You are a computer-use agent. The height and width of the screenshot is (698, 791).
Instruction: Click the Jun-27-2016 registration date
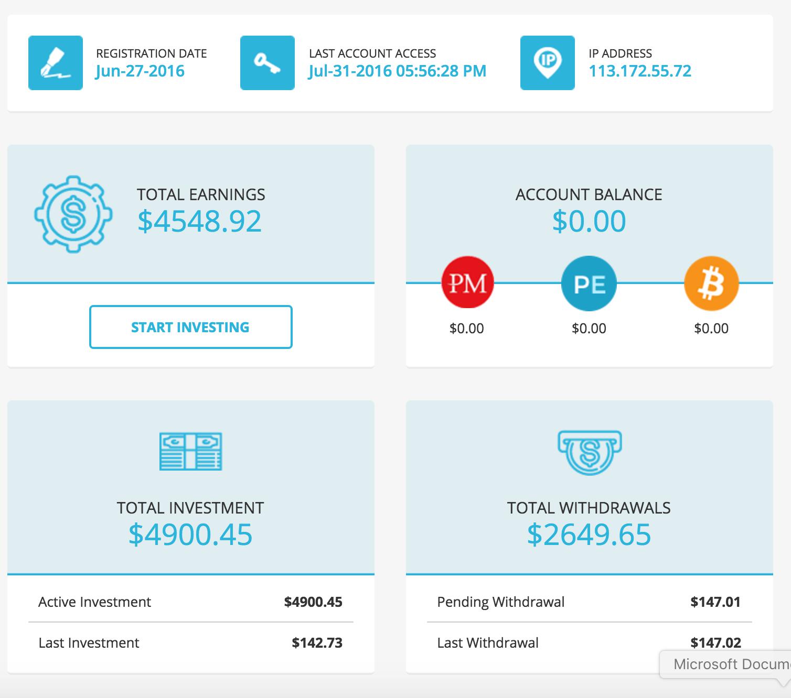click(x=140, y=71)
